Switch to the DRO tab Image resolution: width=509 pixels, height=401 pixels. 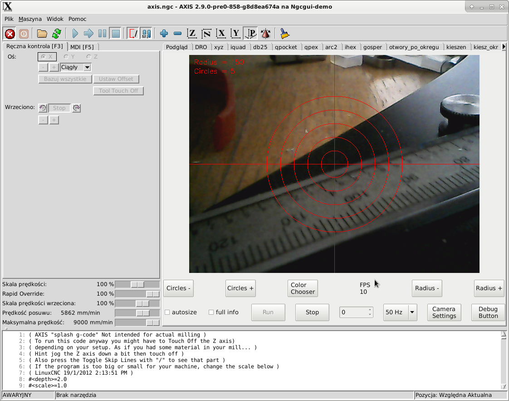click(201, 47)
